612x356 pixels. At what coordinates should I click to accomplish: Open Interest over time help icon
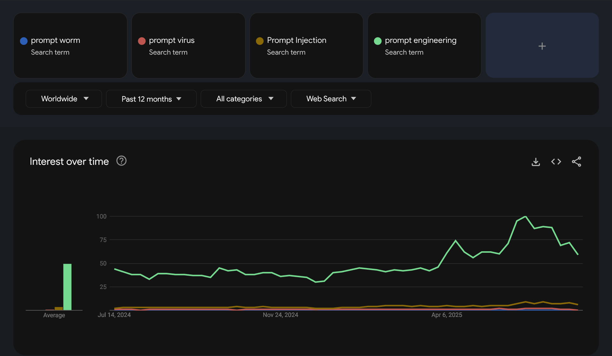[121, 161]
